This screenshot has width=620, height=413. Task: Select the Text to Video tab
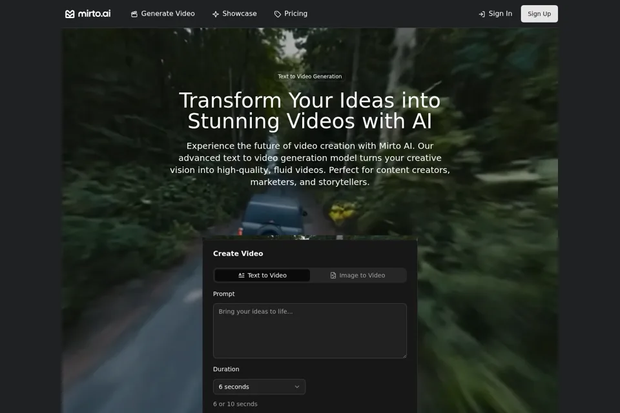[262, 276]
